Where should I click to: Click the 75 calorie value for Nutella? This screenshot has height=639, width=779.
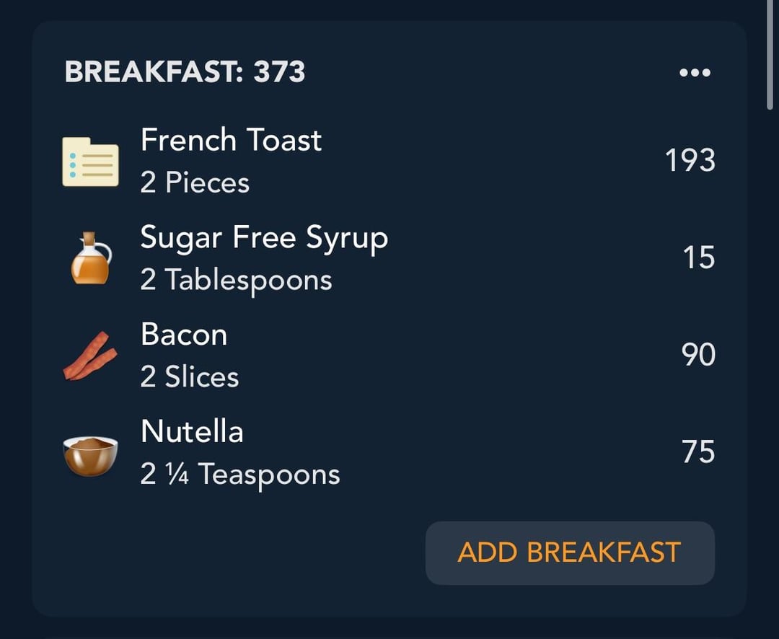point(698,451)
